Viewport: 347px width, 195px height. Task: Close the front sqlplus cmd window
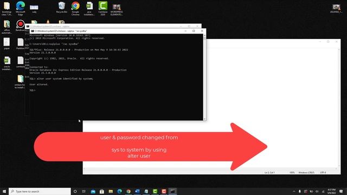(202, 31)
